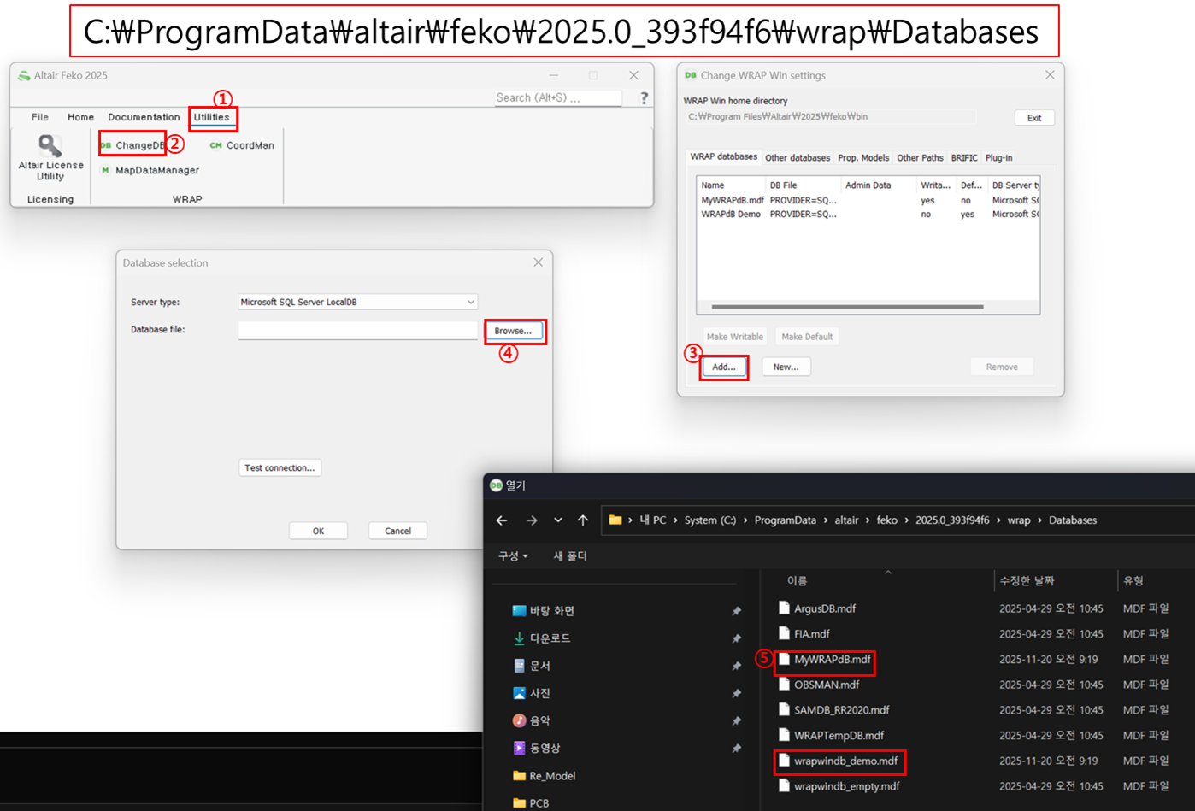Open the CoordMan utility

coord(242,145)
